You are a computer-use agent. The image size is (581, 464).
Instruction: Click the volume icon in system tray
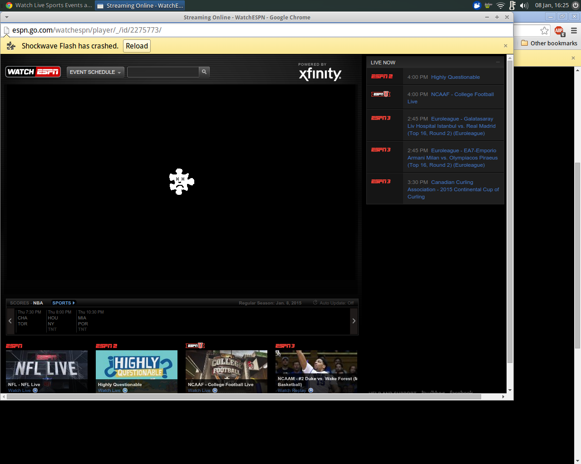coord(524,5)
